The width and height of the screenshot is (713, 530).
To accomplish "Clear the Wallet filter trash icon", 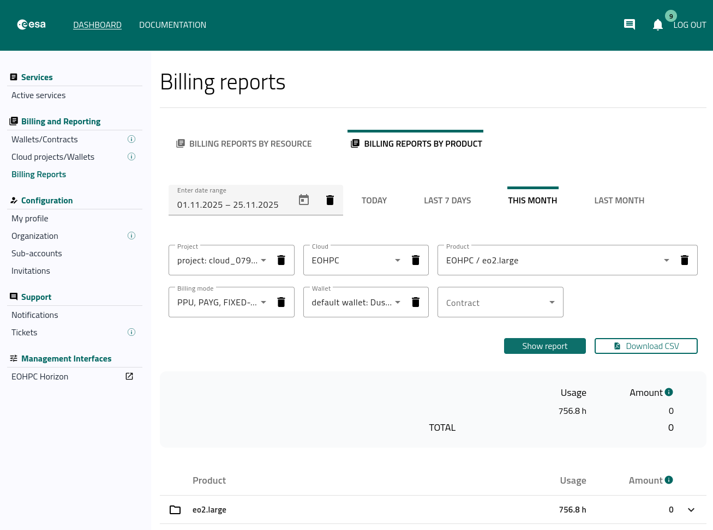I will tap(416, 302).
